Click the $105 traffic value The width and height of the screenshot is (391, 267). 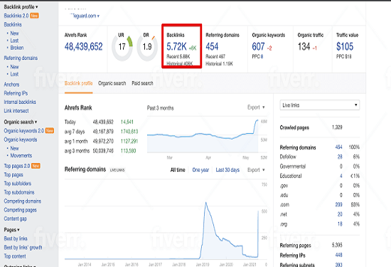[345, 46]
